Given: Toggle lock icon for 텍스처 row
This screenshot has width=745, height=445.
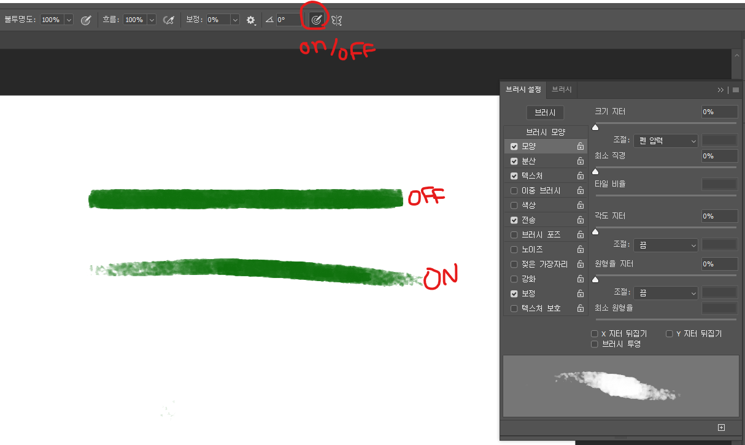Looking at the screenshot, I should pos(580,176).
